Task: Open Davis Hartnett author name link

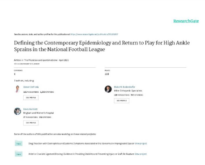Action: tap(30, 109)
